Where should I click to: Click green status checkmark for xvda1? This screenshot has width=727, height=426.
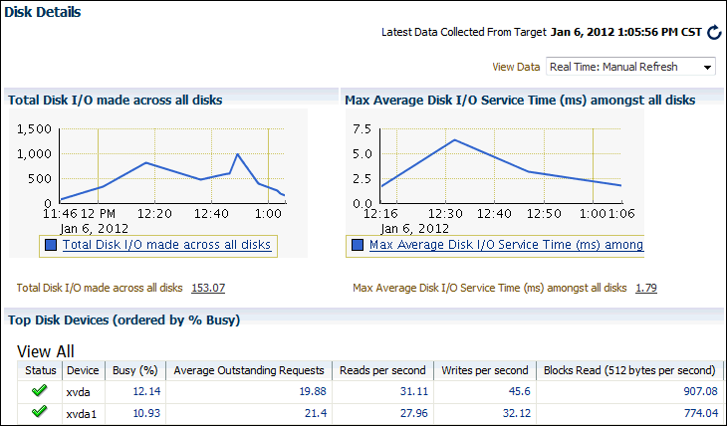click(40, 411)
